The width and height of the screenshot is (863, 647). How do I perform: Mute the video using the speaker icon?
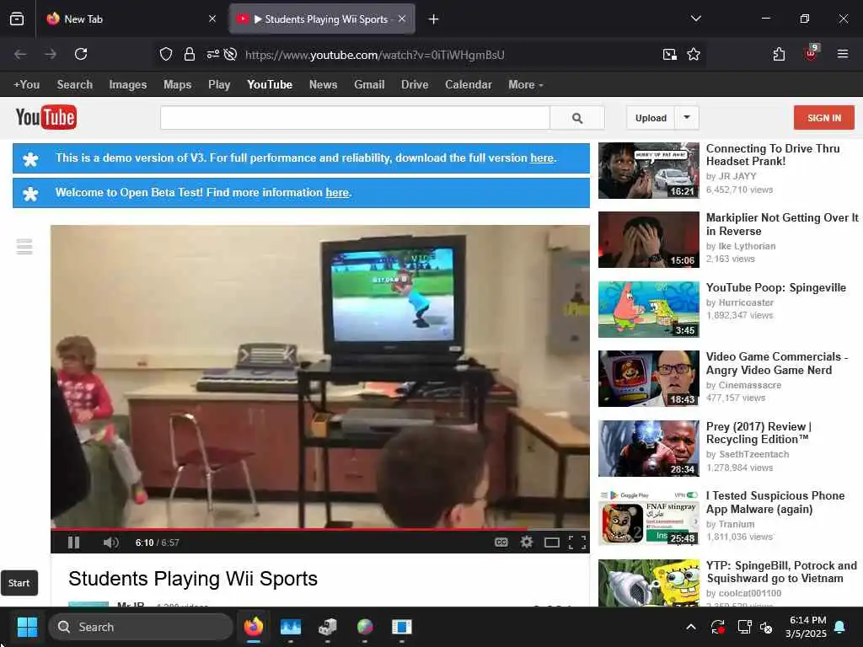point(110,543)
